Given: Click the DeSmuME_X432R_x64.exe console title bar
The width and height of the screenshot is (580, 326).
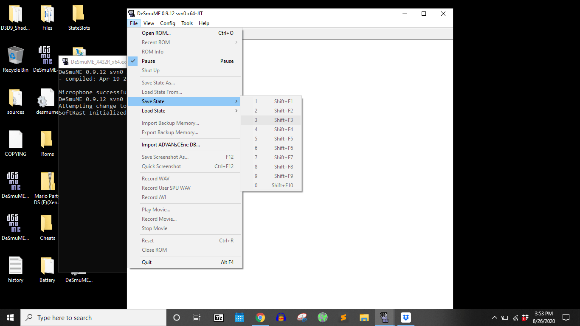Looking at the screenshot, I should coord(93,62).
